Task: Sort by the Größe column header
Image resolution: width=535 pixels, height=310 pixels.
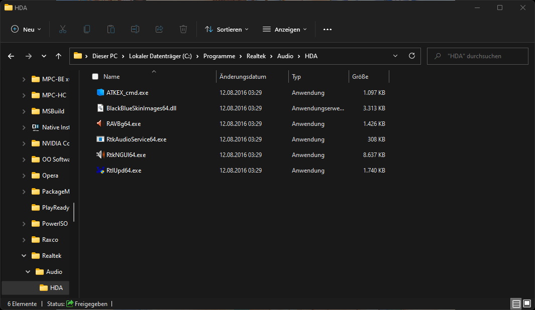Action: coord(360,77)
